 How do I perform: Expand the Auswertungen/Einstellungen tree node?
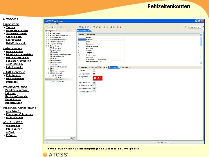click(46, 35)
